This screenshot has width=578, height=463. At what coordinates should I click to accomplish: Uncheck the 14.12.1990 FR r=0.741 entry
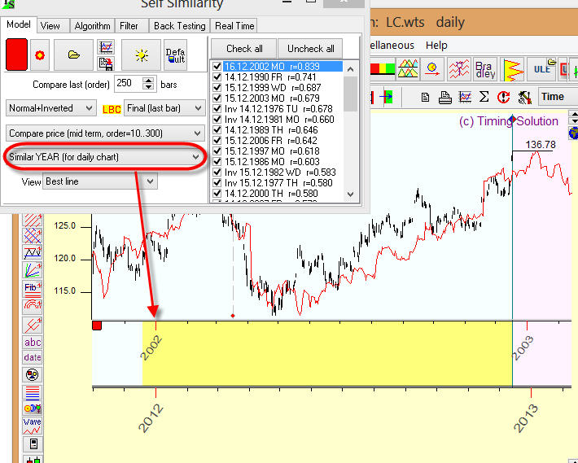point(217,76)
